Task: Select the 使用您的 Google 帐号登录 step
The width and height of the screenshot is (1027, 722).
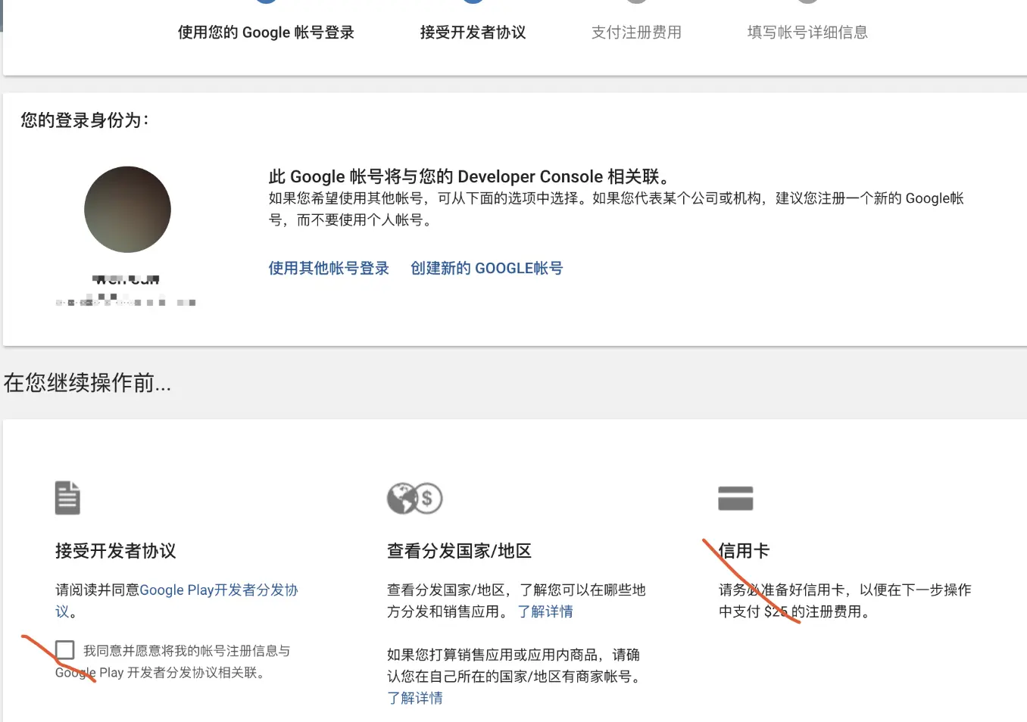Action: click(x=266, y=33)
